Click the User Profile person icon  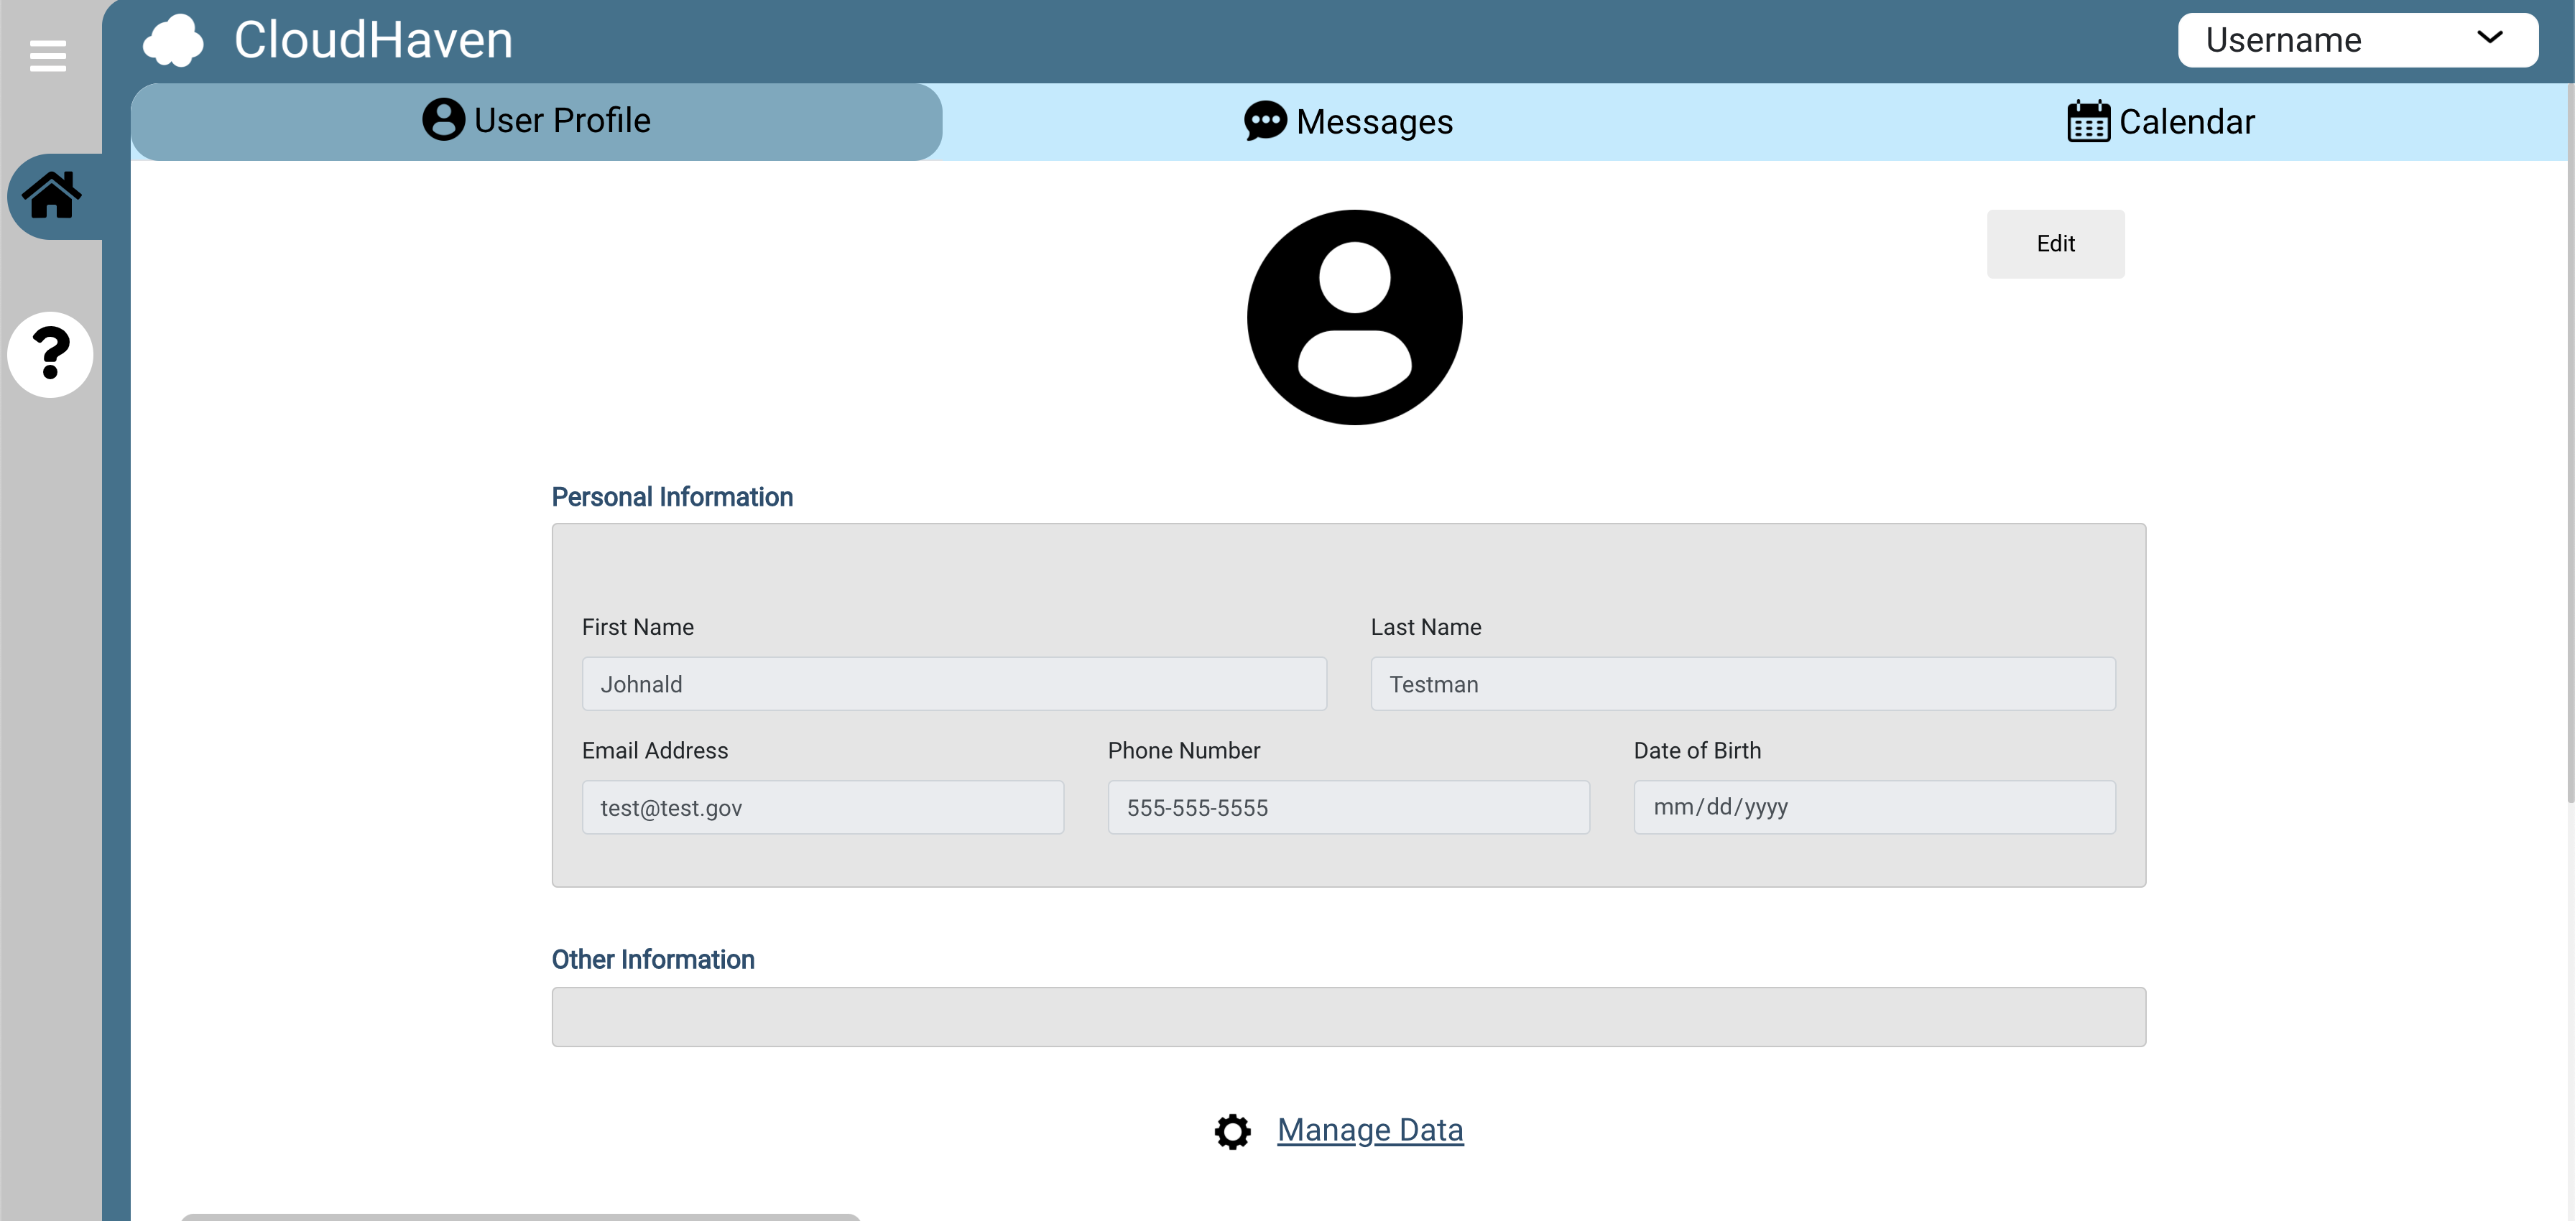pyautogui.click(x=443, y=120)
